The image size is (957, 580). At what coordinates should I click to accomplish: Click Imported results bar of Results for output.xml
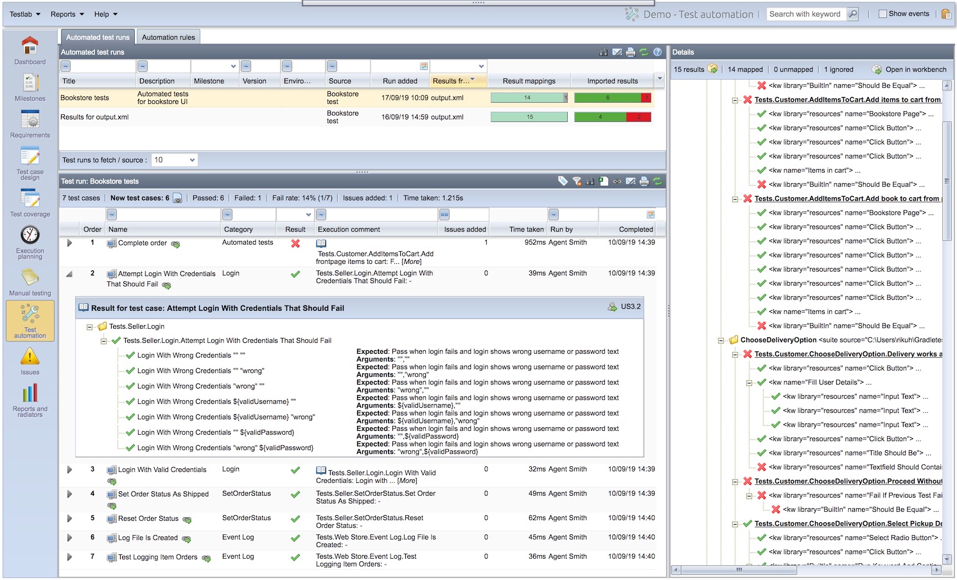(613, 117)
